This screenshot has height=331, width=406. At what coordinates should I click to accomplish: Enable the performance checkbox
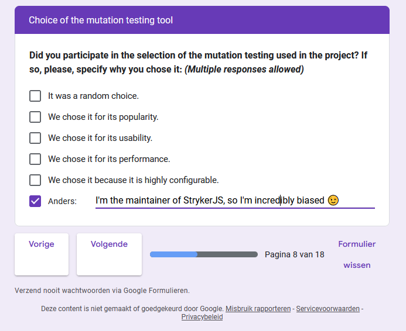[35, 159]
